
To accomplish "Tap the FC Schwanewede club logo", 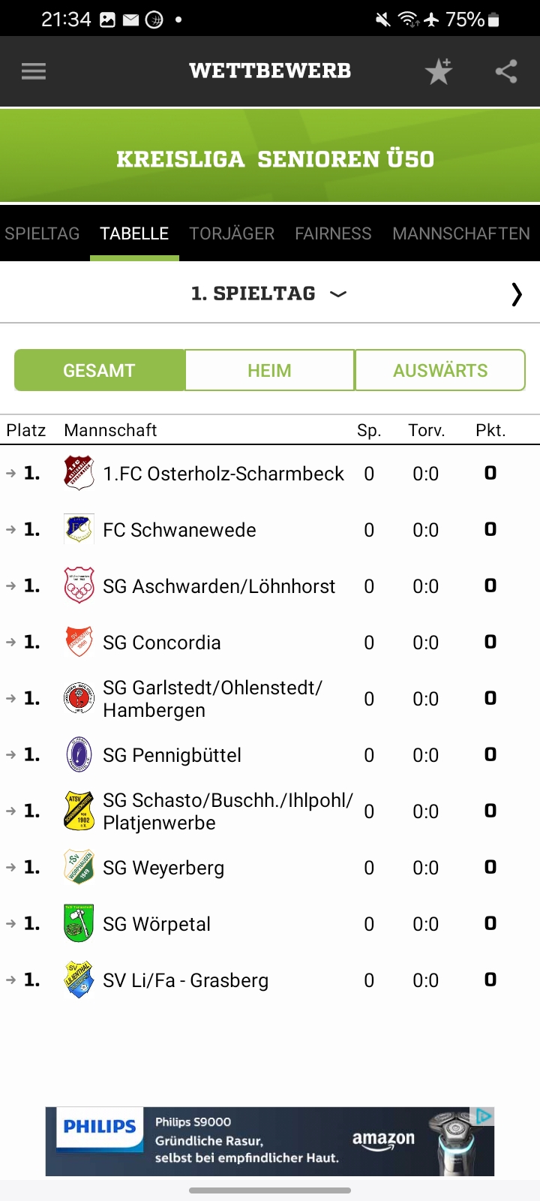I will tap(79, 529).
